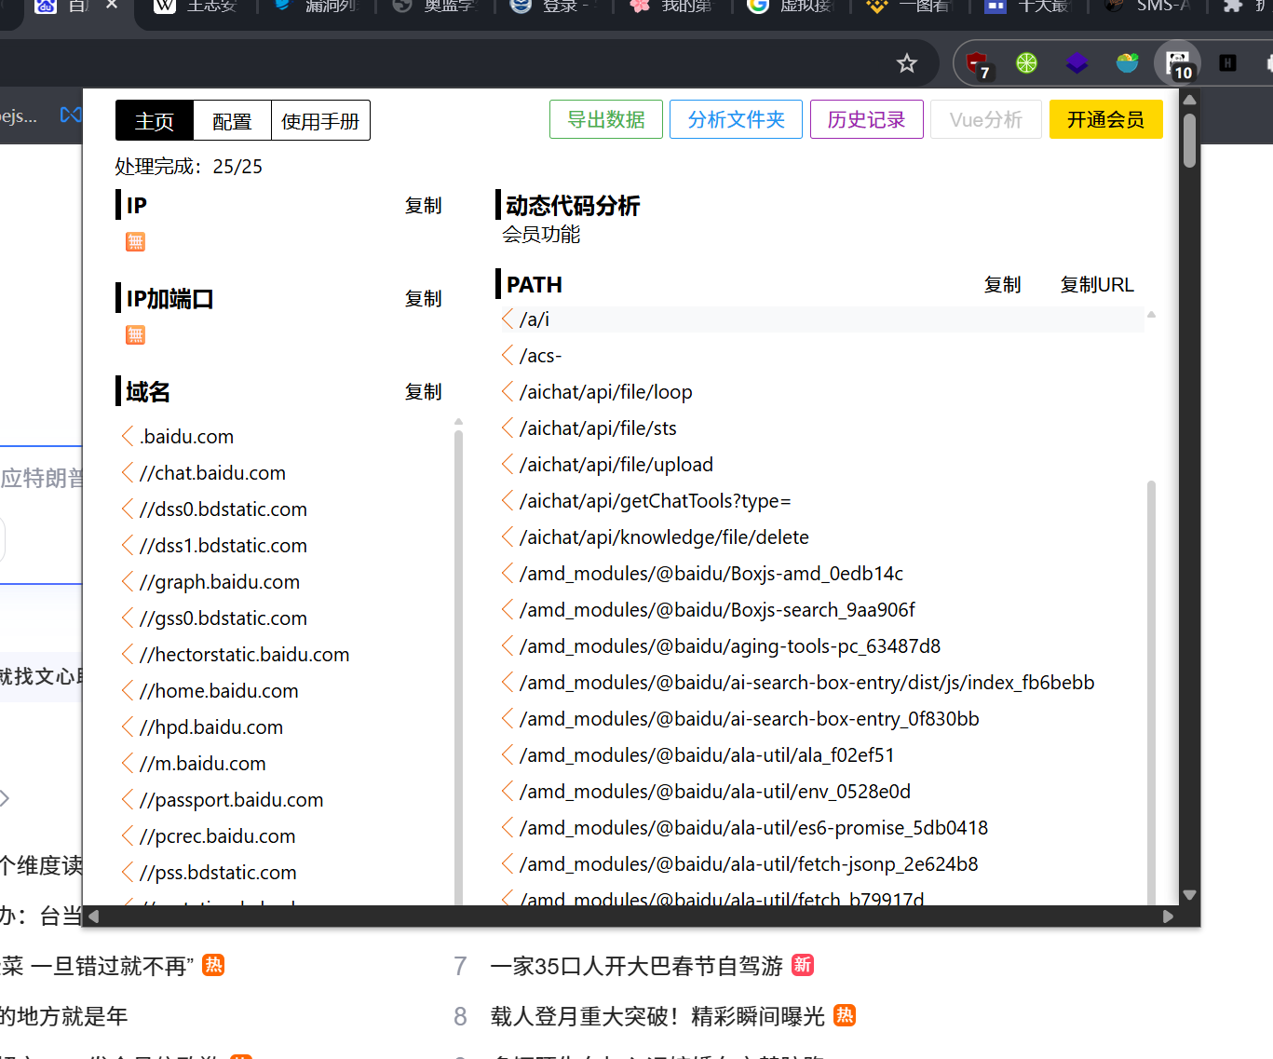Select the fetch-jsonp_2e624b8 path entry
This screenshot has width=1273, height=1059.
[x=749, y=864]
